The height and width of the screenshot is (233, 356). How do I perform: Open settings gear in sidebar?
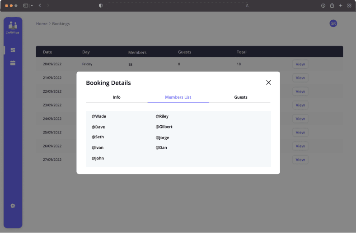point(13,206)
